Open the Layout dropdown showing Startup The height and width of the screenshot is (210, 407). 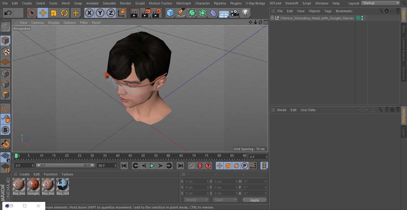381,3
